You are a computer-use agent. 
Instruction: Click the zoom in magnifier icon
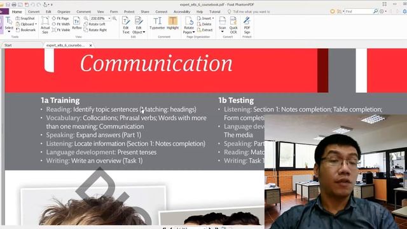pos(114,18)
